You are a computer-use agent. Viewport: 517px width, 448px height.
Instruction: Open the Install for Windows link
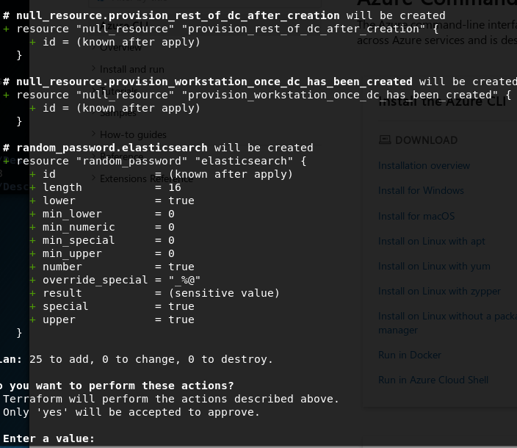pyautogui.click(x=421, y=190)
